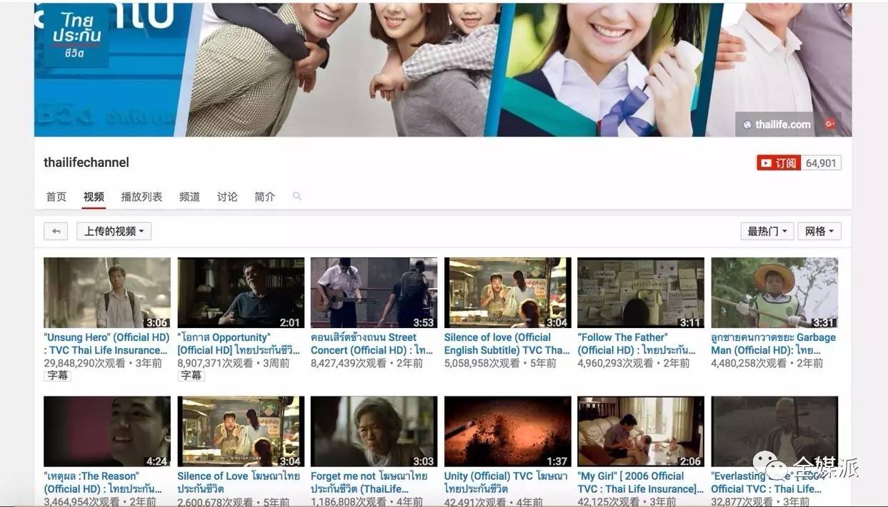Click "The Reason" video thumbnail
This screenshot has width=888, height=507.
click(107, 431)
